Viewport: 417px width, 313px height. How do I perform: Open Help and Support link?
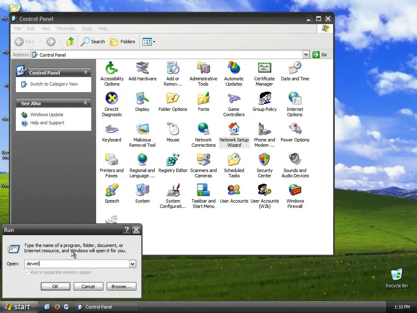coord(47,123)
